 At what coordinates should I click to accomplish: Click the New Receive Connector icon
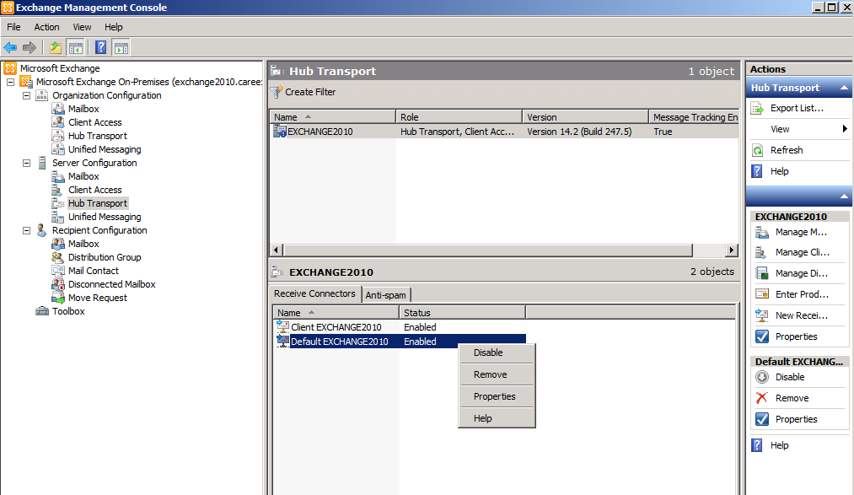[x=762, y=315]
